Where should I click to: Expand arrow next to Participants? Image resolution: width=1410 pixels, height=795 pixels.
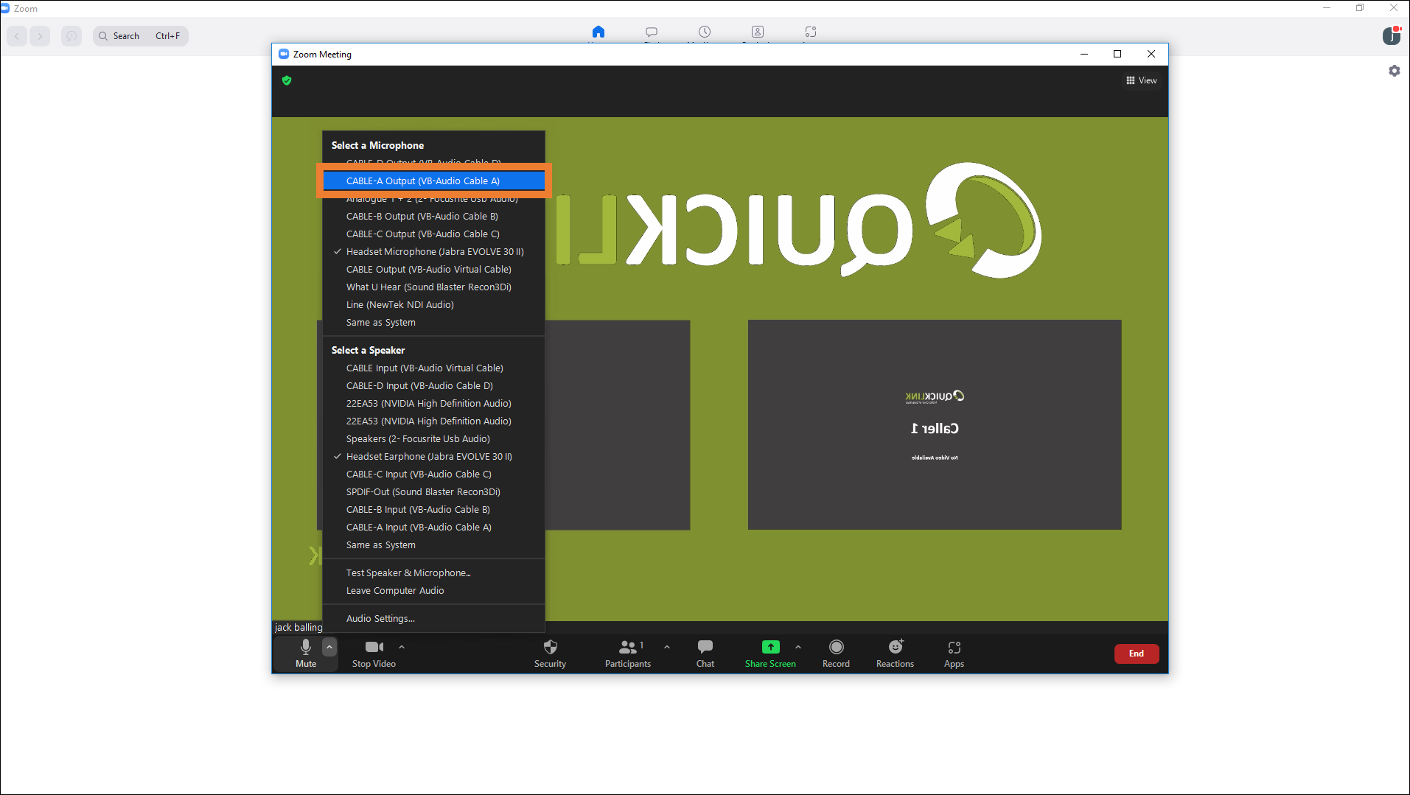pos(667,647)
